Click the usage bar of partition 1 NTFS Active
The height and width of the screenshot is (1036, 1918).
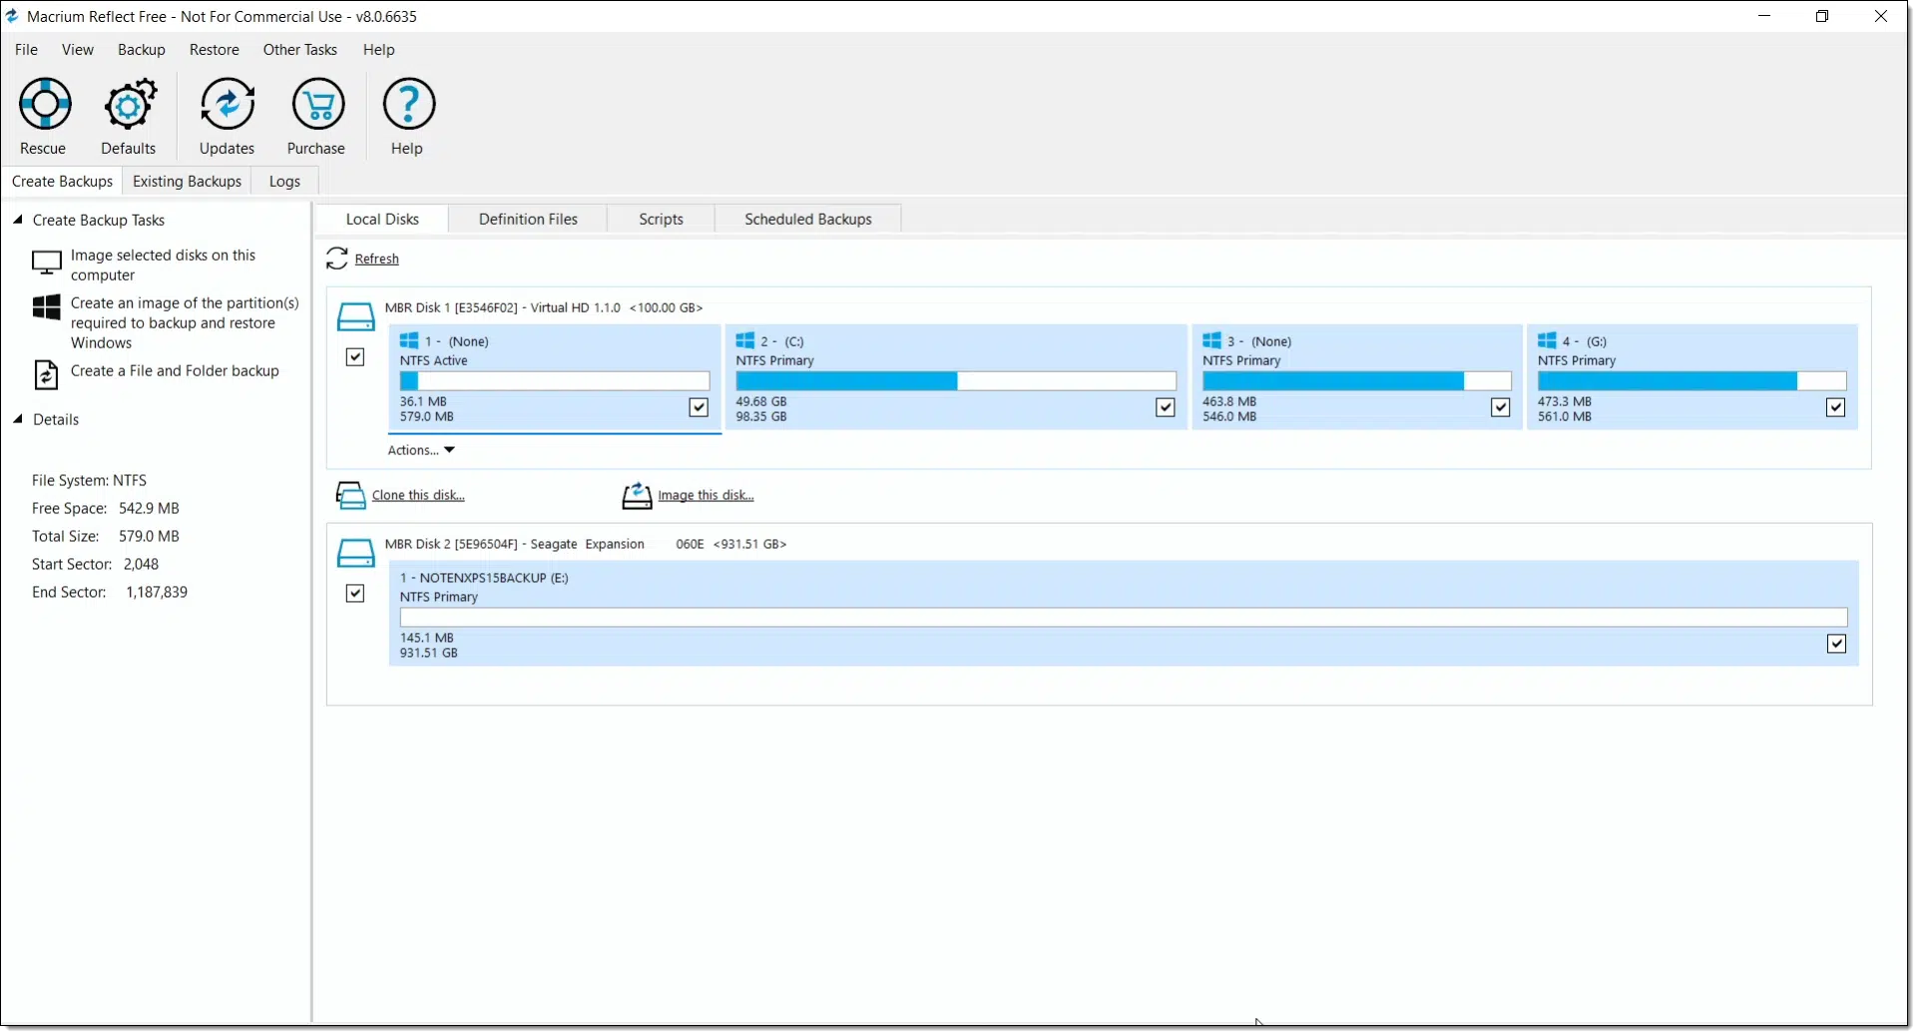pyautogui.click(x=555, y=381)
